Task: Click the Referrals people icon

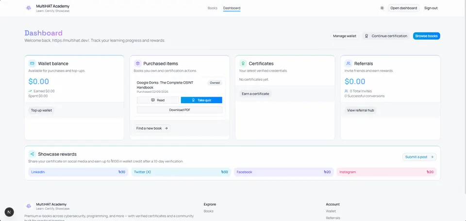Action: pyautogui.click(x=349, y=63)
